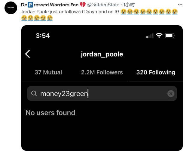The width and height of the screenshot is (186, 151).
Task: Click the blue P emoji in name
Action: tap(30, 5)
